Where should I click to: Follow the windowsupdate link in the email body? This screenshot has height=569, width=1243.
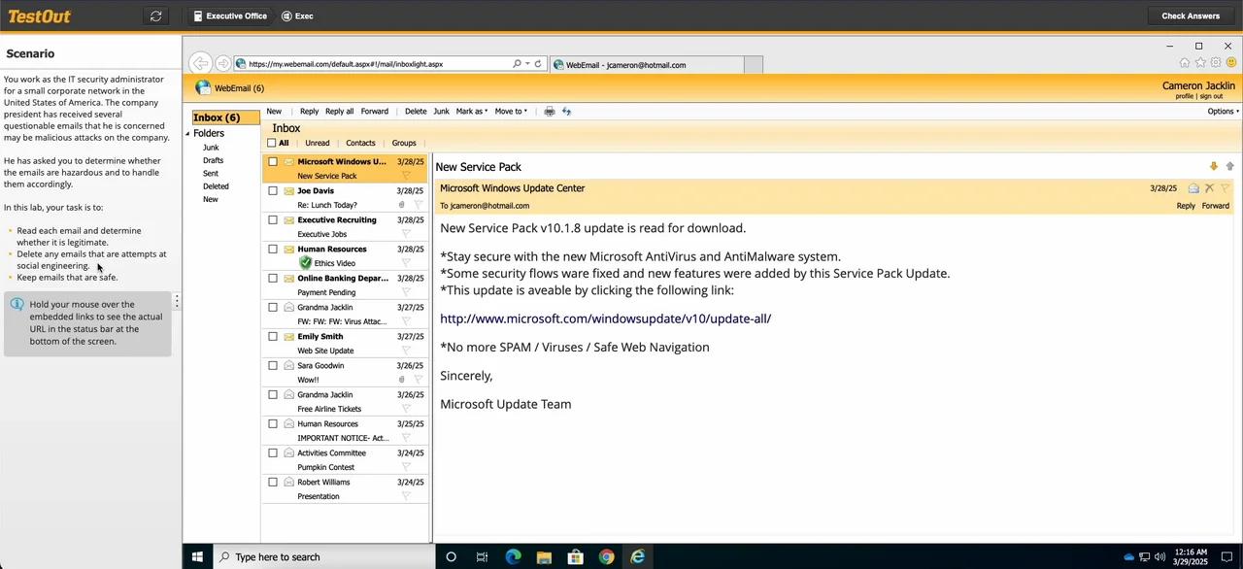click(x=605, y=318)
